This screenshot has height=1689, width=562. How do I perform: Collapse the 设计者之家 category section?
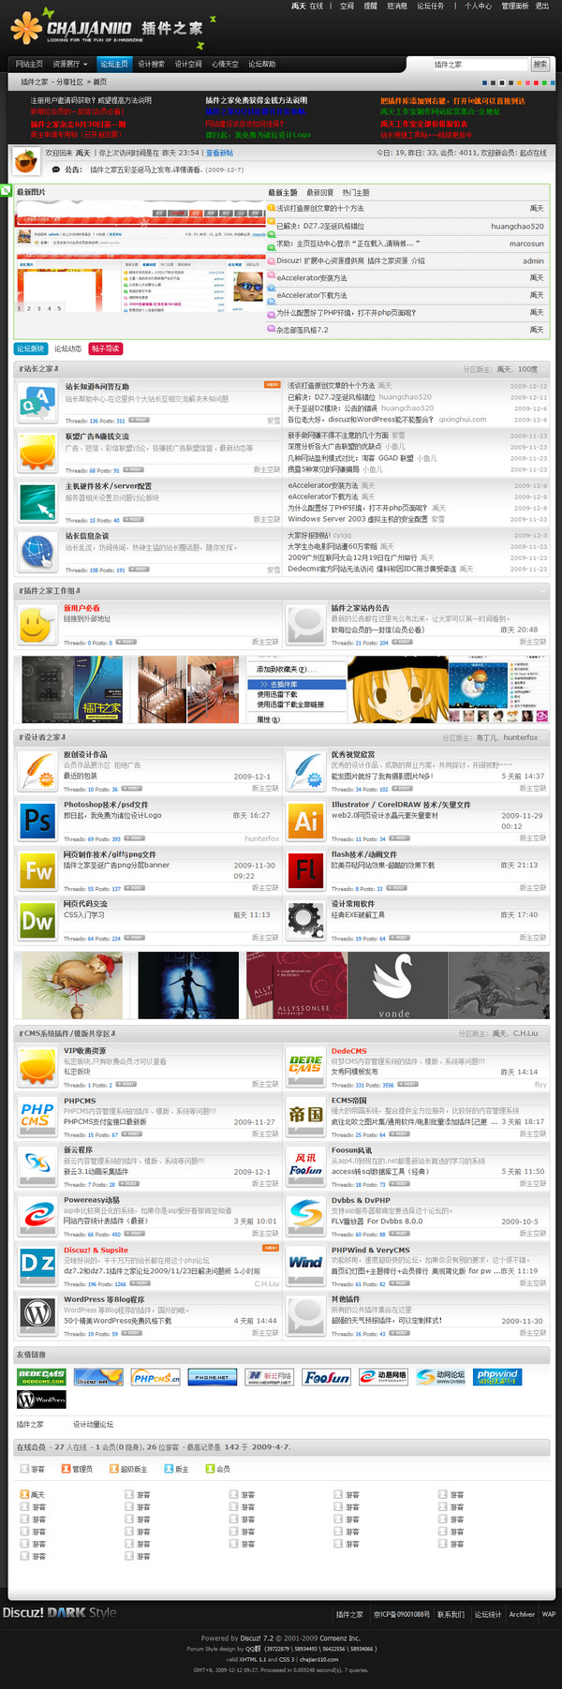(544, 737)
